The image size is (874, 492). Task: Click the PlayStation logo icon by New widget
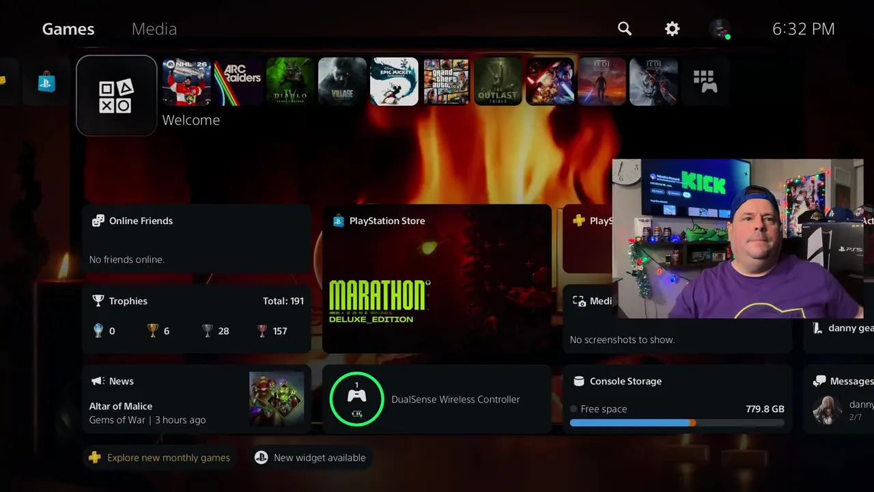[x=261, y=458]
